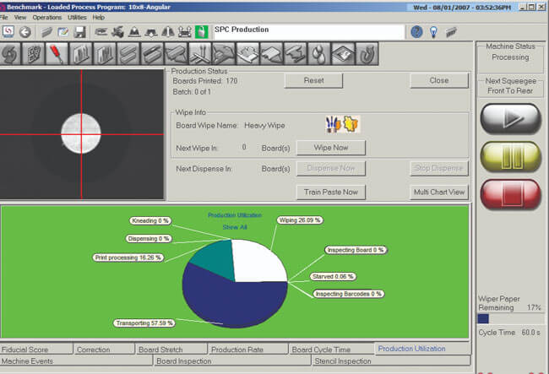Click Show All in the utilization chart
Screen dimensions: 549x374
tap(235, 227)
